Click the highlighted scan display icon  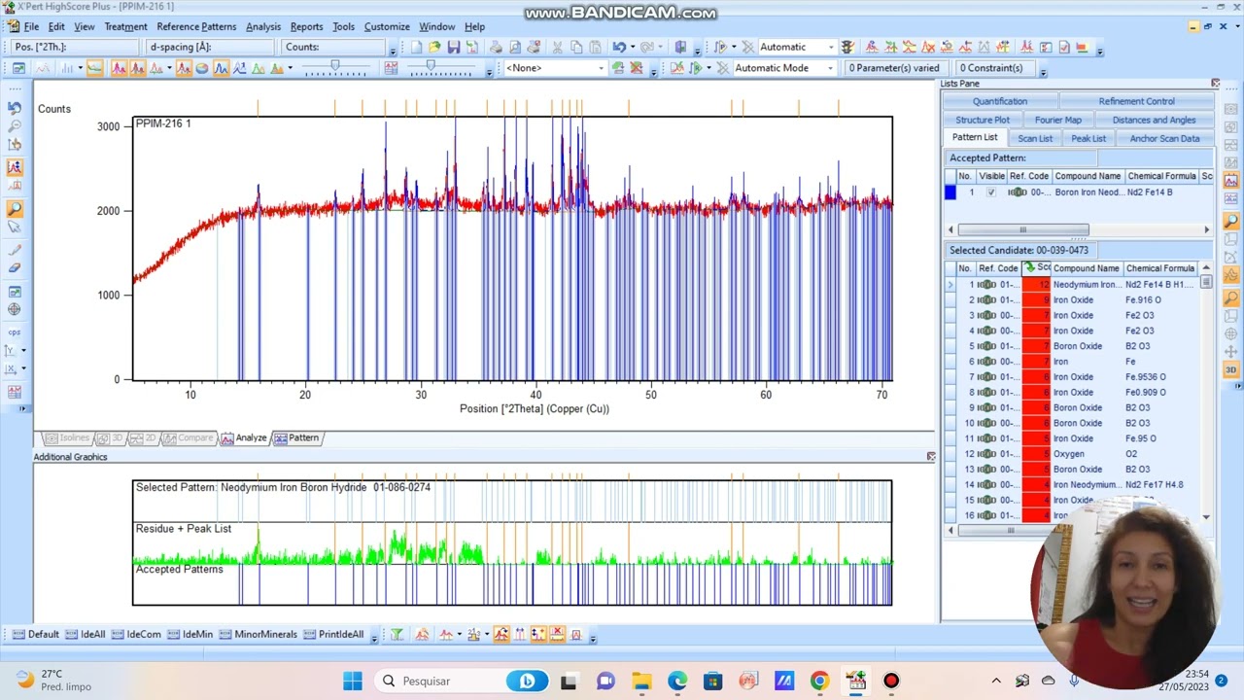point(94,68)
